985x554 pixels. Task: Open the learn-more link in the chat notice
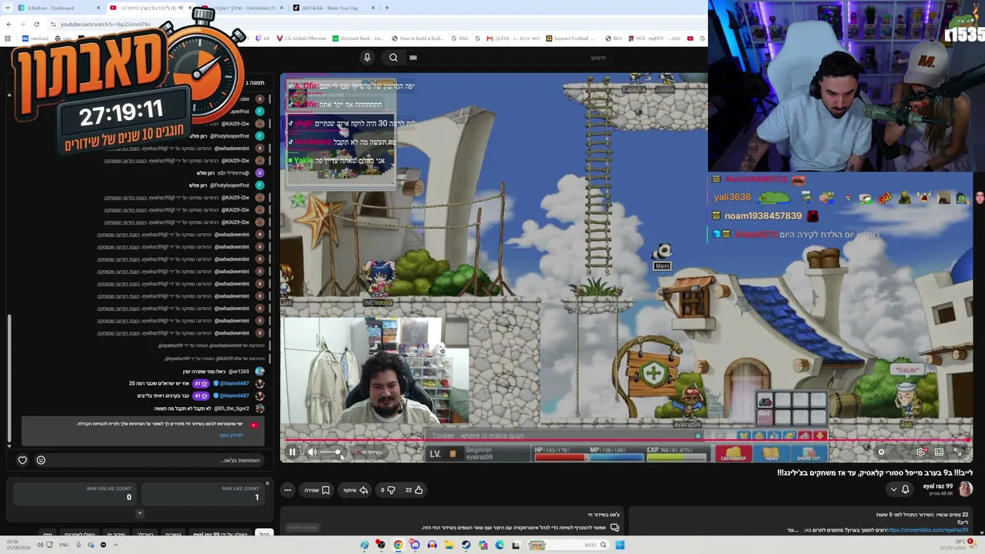(231, 436)
